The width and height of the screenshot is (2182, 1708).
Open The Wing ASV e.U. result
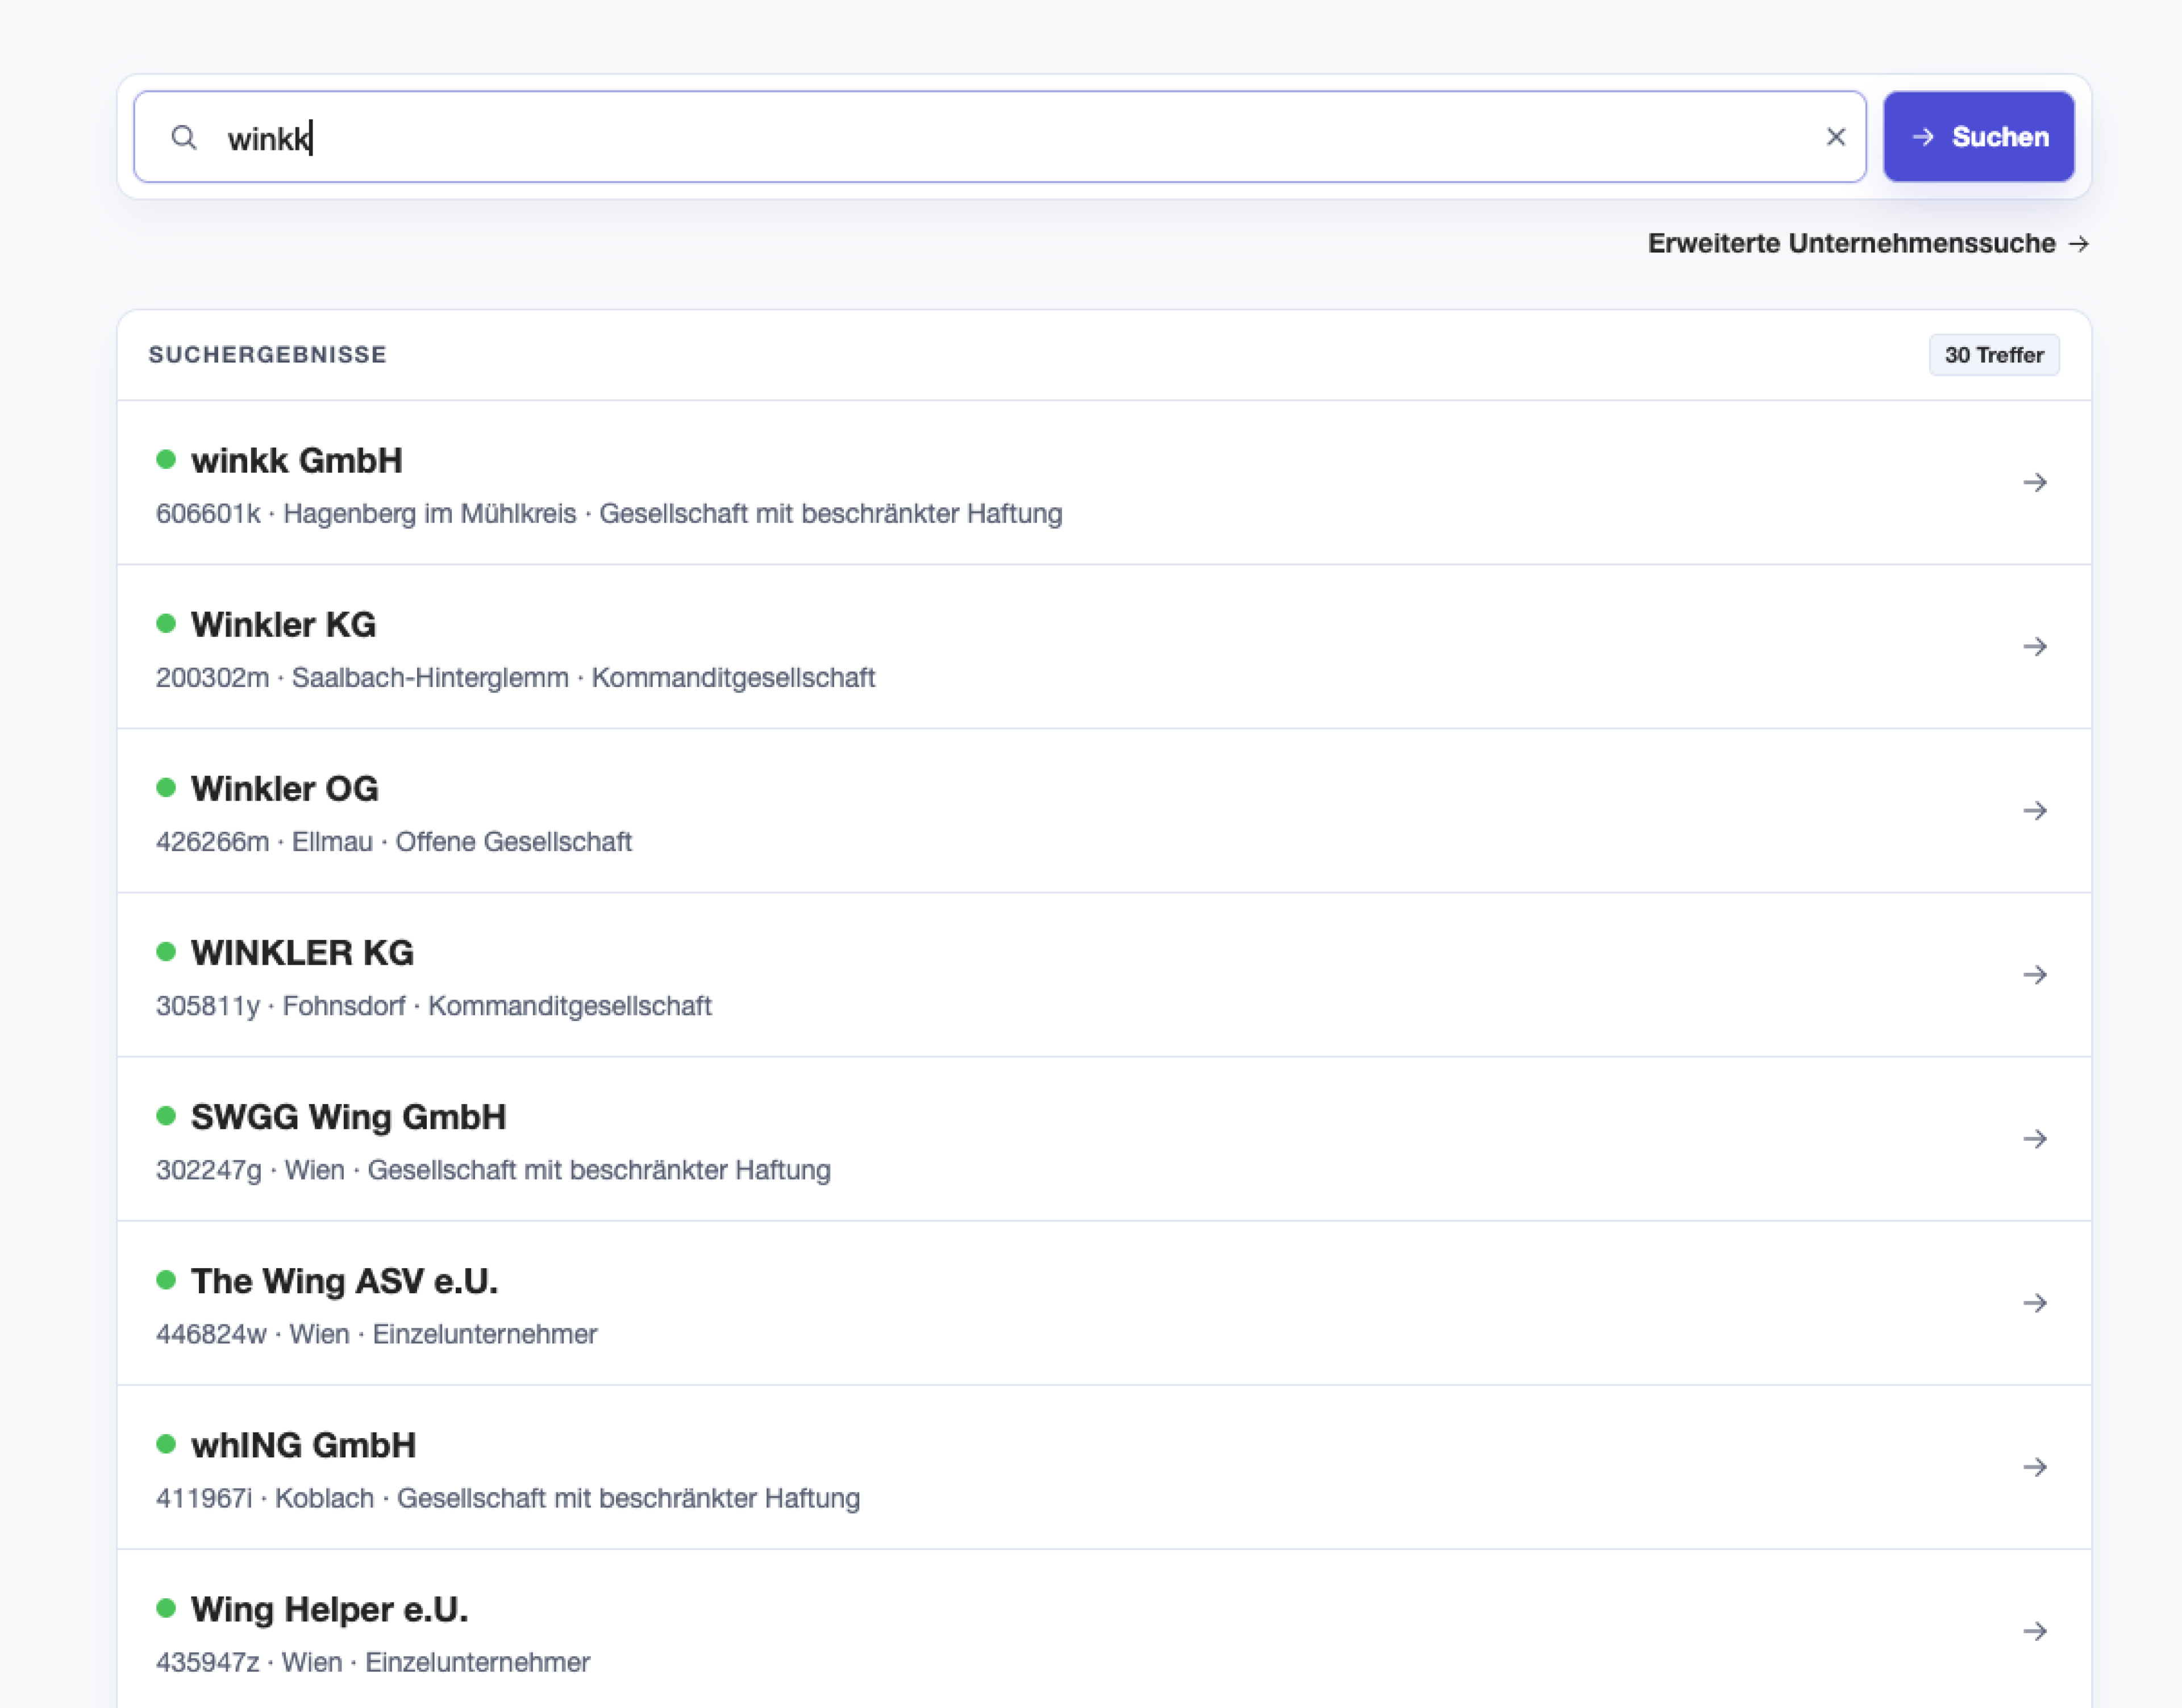(1104, 1303)
